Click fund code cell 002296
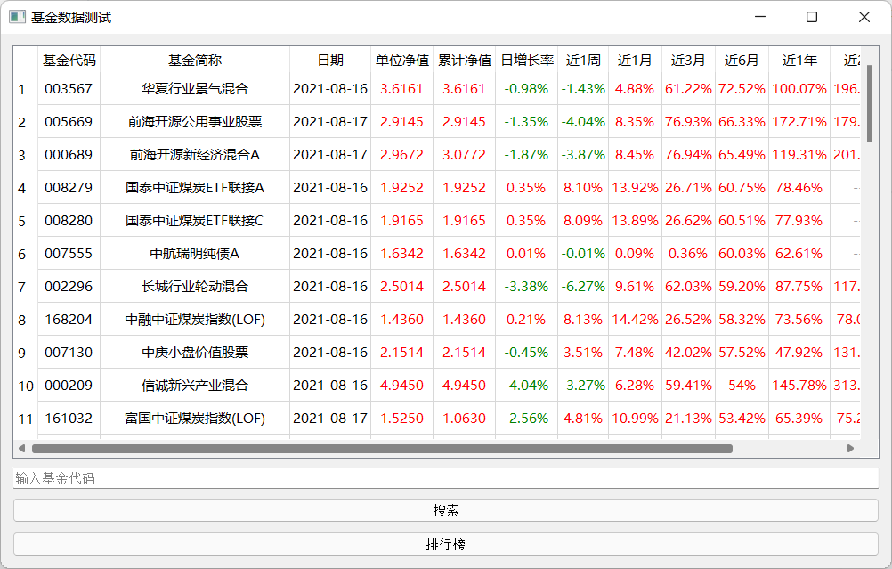Viewport: 892px width, 569px height. pos(69,287)
